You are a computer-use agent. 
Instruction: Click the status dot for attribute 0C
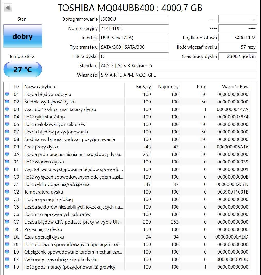click(x=7, y=161)
